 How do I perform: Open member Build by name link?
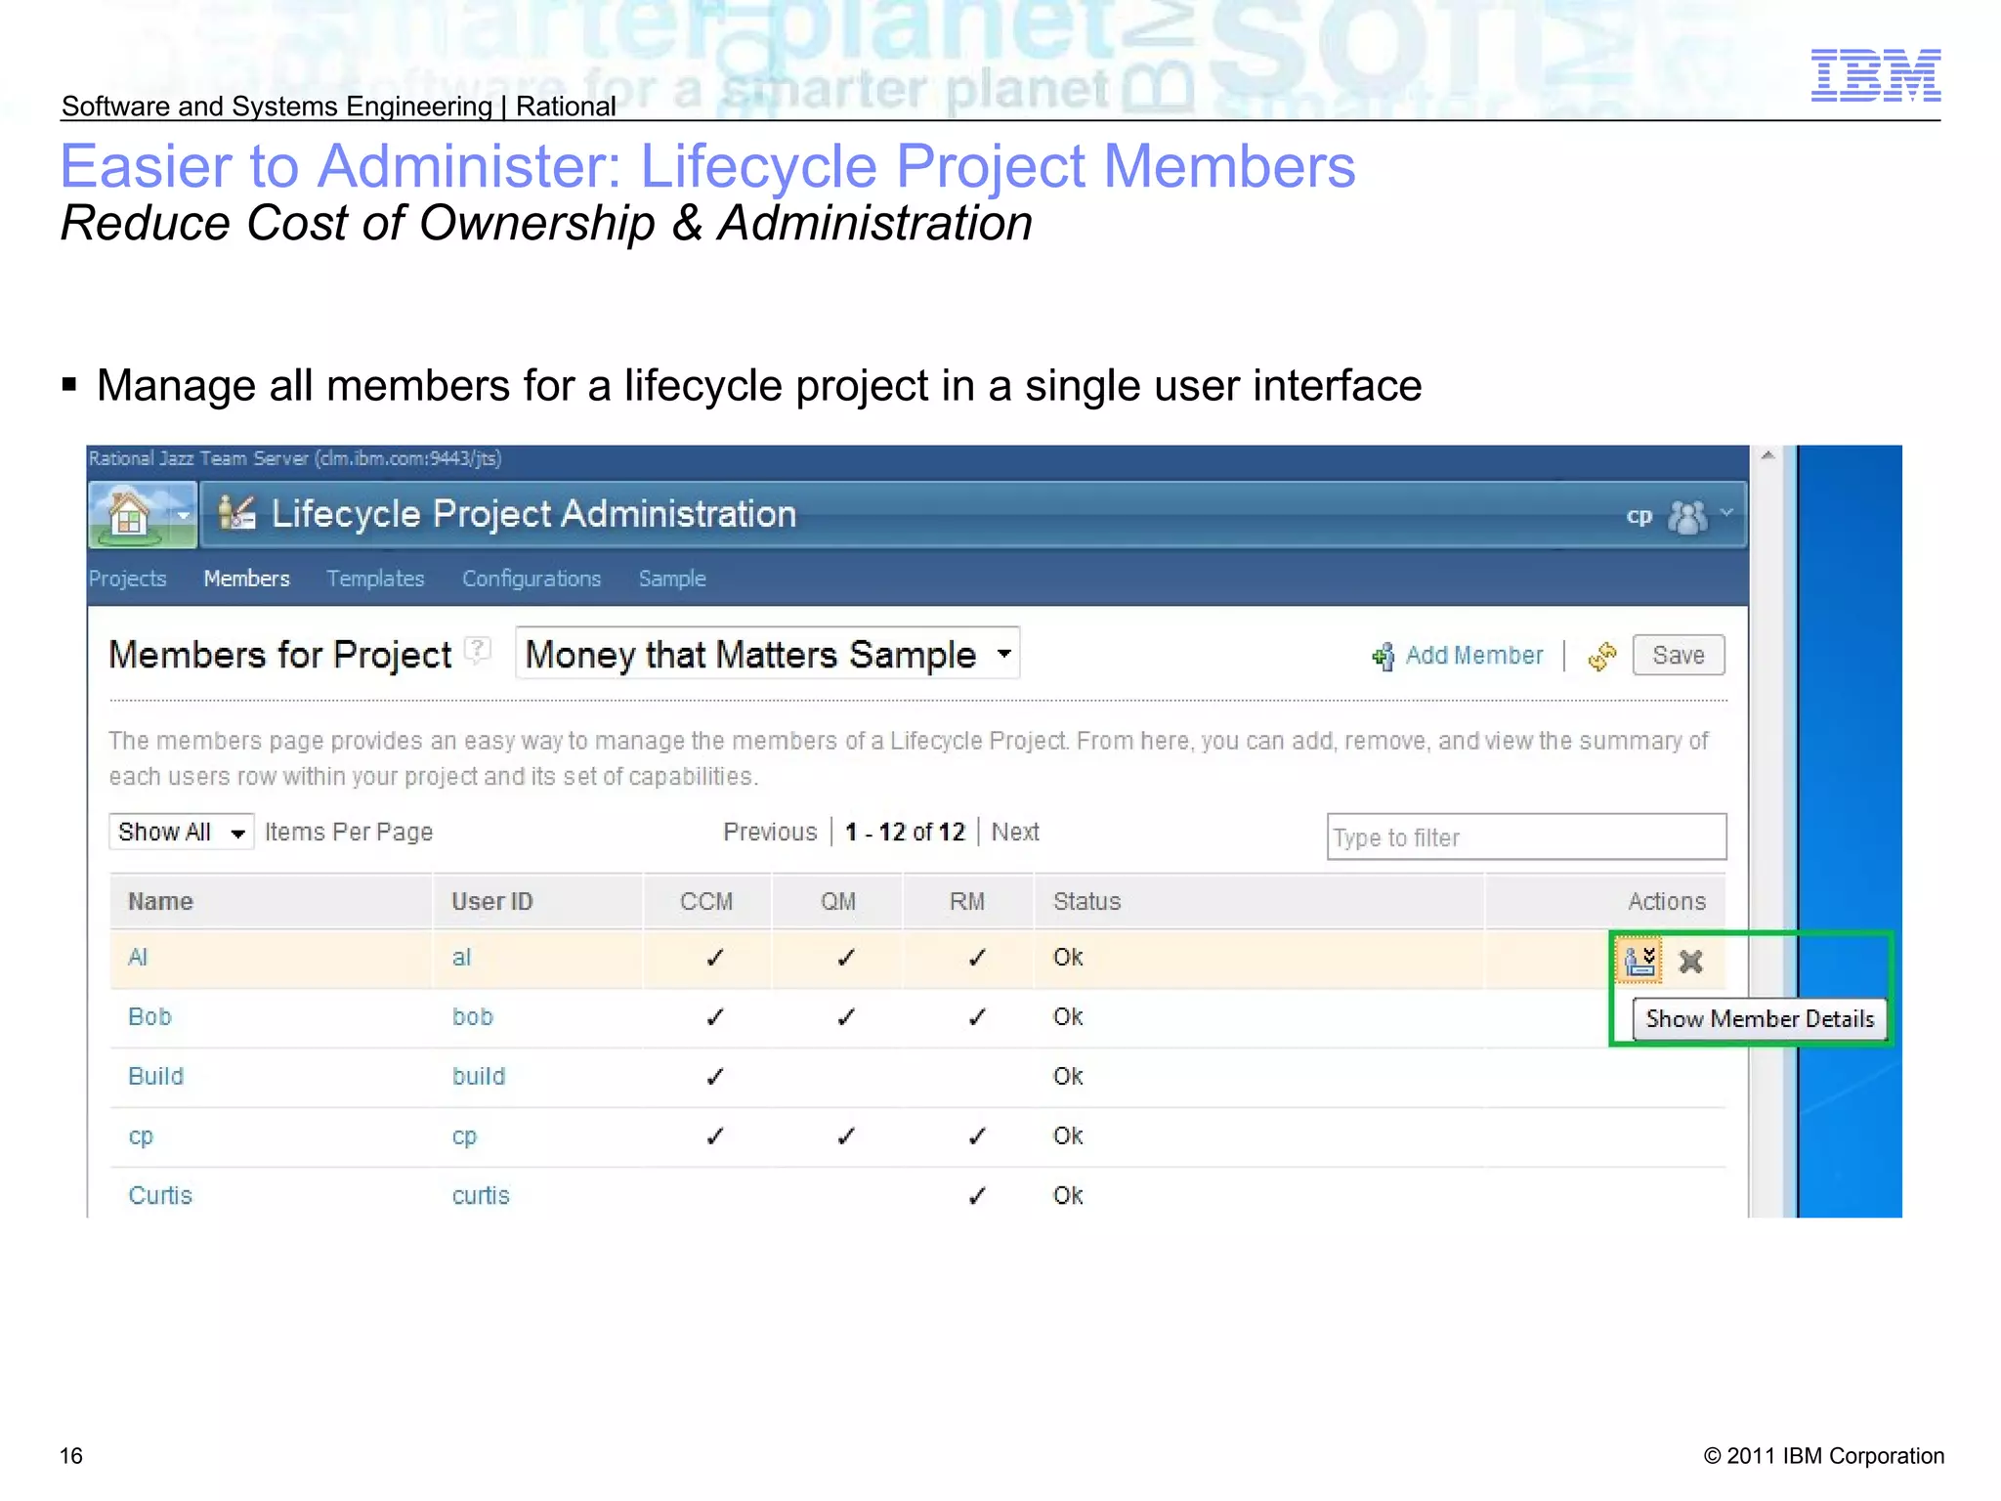[x=155, y=1076]
